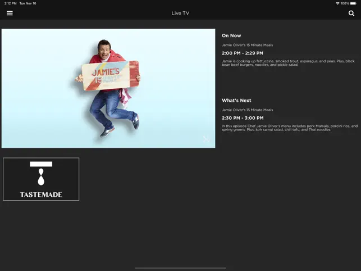The height and width of the screenshot is (271, 361).
Task: Open the hamburger menu
Action: (10, 13)
